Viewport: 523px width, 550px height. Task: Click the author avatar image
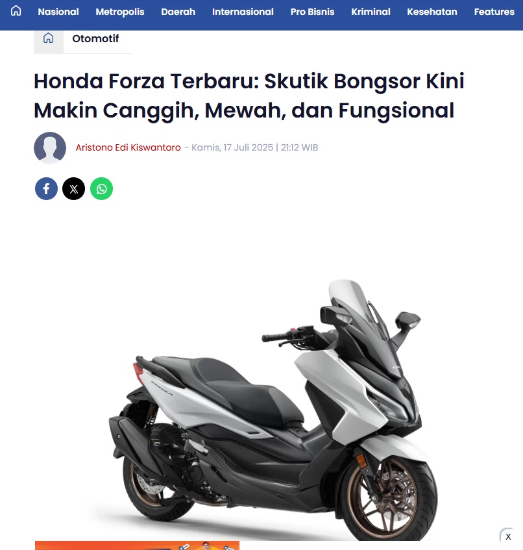click(x=50, y=147)
